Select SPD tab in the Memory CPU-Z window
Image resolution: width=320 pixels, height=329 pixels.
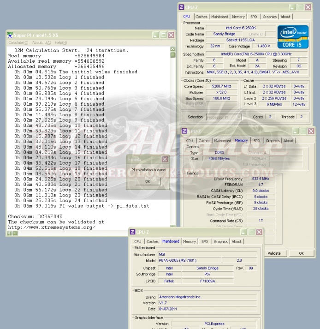(256, 141)
